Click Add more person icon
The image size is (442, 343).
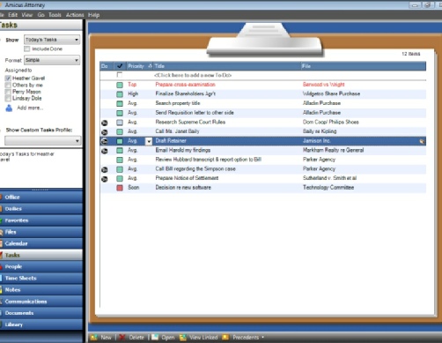click(9, 108)
